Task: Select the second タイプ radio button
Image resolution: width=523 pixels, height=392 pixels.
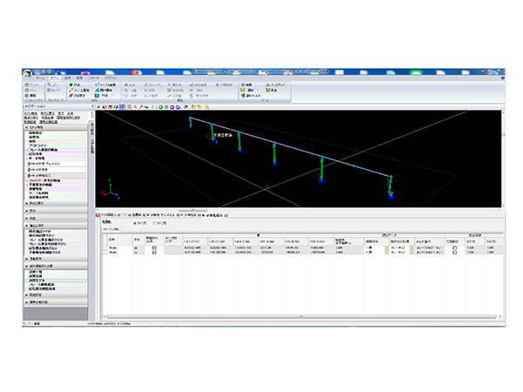Action: (x=154, y=222)
